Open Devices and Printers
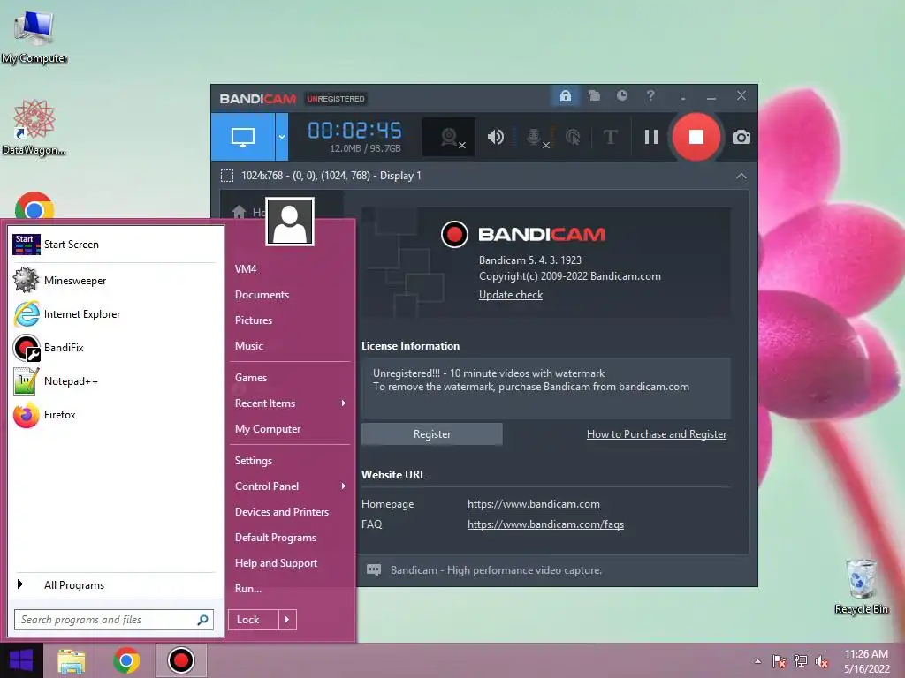 pos(282,512)
